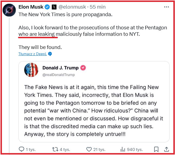The height and width of the screenshot is (155, 175).
Task: Click the @realDonaldTrump handle
Action: [x=59, y=75]
